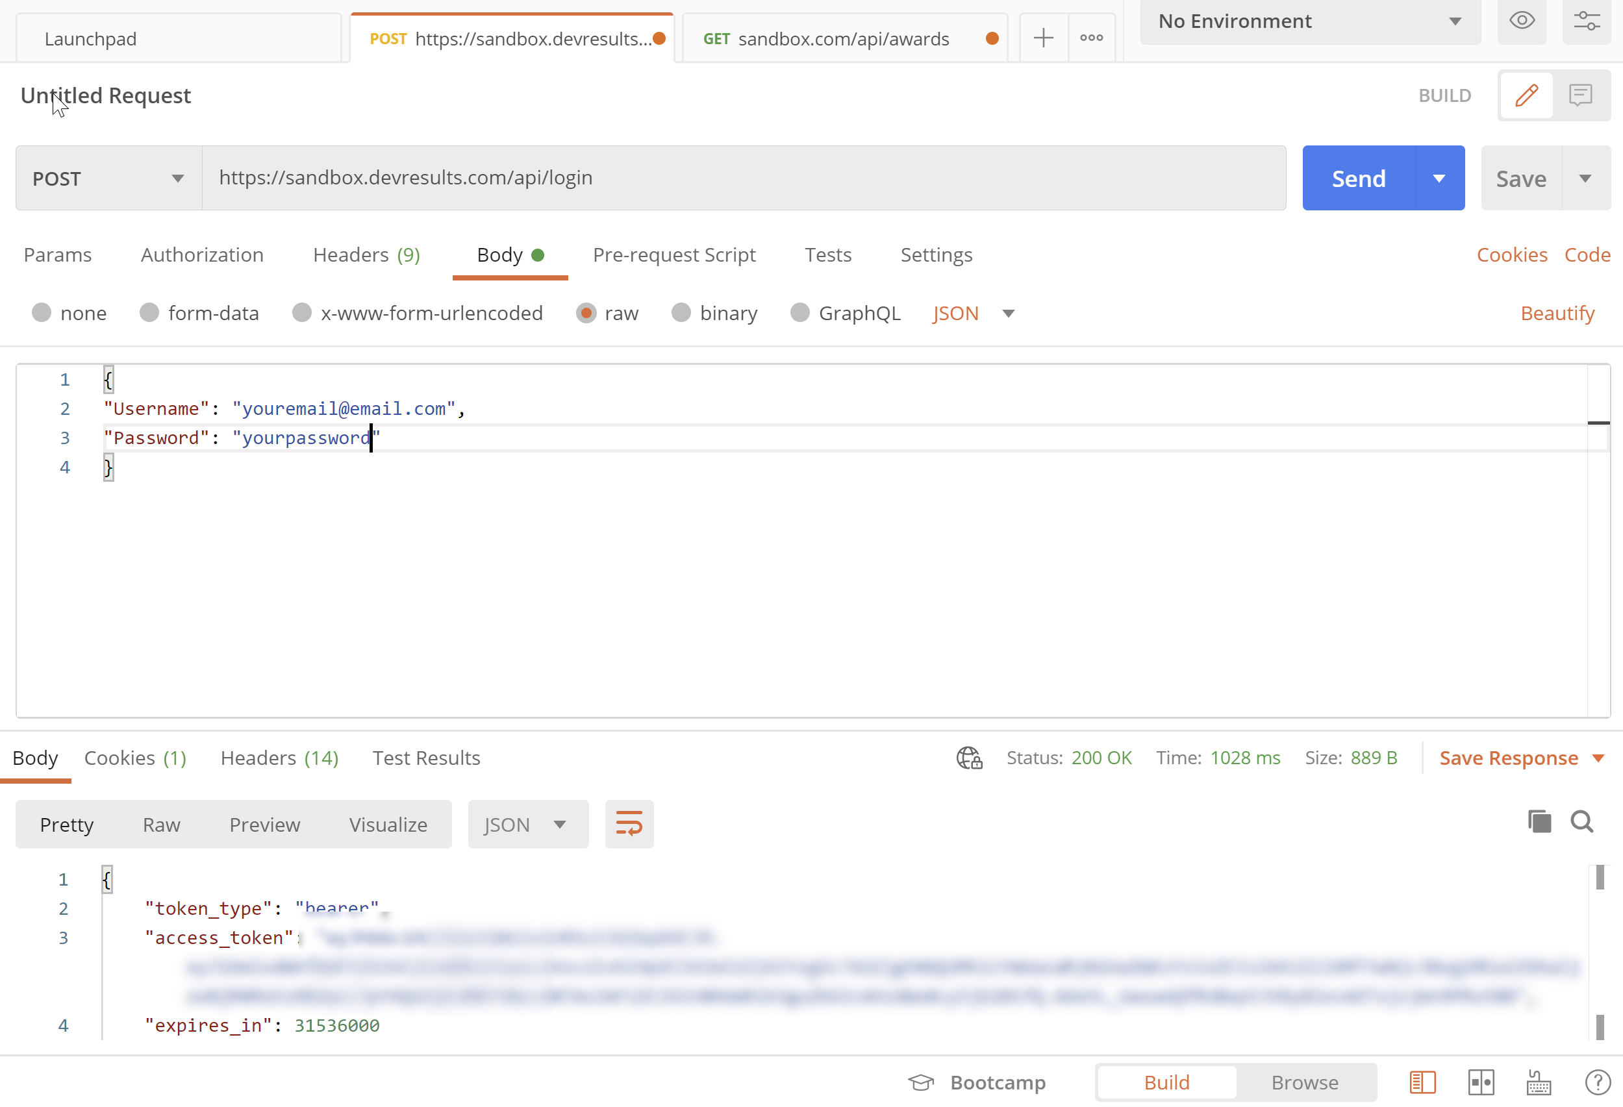The width and height of the screenshot is (1623, 1107).
Task: Click the Beautify link
Action: [x=1557, y=314]
